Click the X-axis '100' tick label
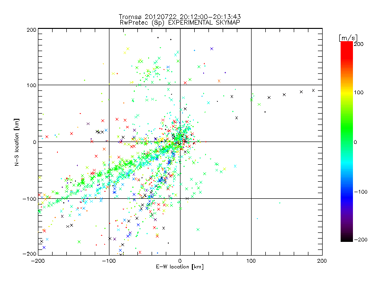 (251, 261)
